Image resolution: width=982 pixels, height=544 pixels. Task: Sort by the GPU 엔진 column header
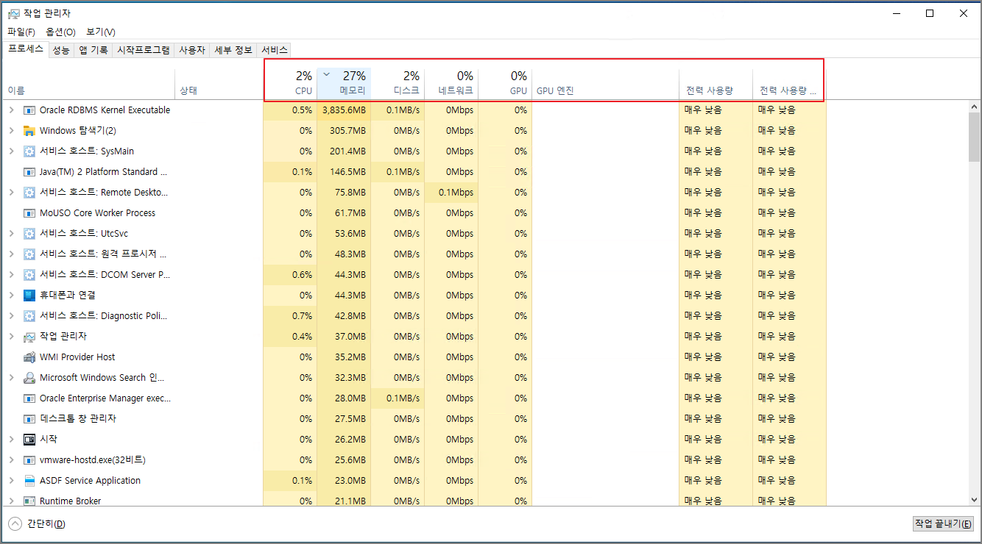tap(605, 83)
